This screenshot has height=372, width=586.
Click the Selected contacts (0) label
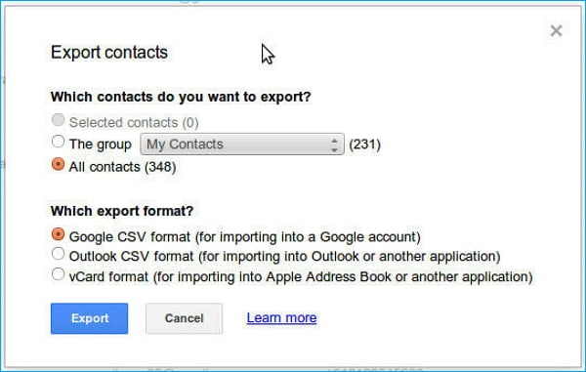(134, 122)
